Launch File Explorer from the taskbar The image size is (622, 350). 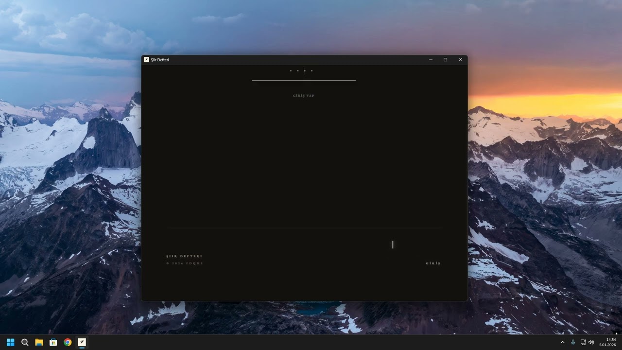pos(39,342)
